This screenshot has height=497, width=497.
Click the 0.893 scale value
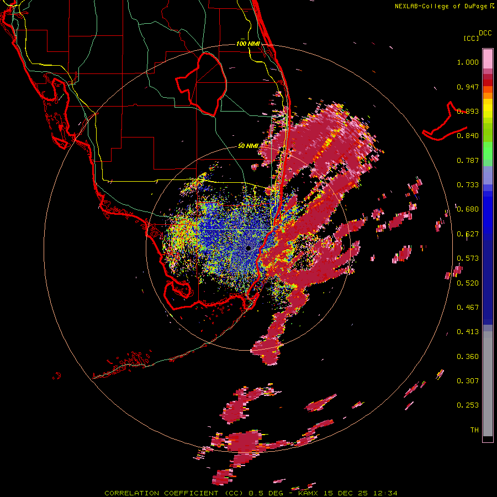click(x=468, y=111)
